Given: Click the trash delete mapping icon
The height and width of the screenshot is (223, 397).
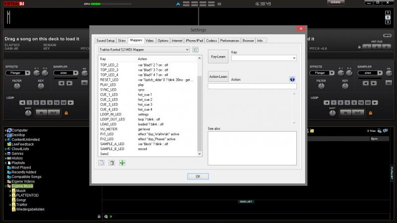Looking at the screenshot, I should tap(112, 163).
